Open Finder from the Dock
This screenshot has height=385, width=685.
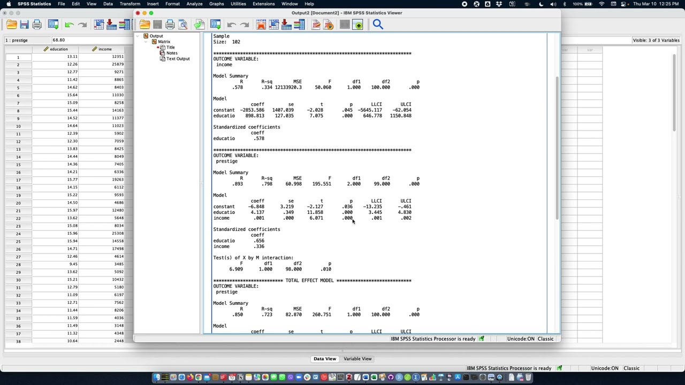(157, 378)
